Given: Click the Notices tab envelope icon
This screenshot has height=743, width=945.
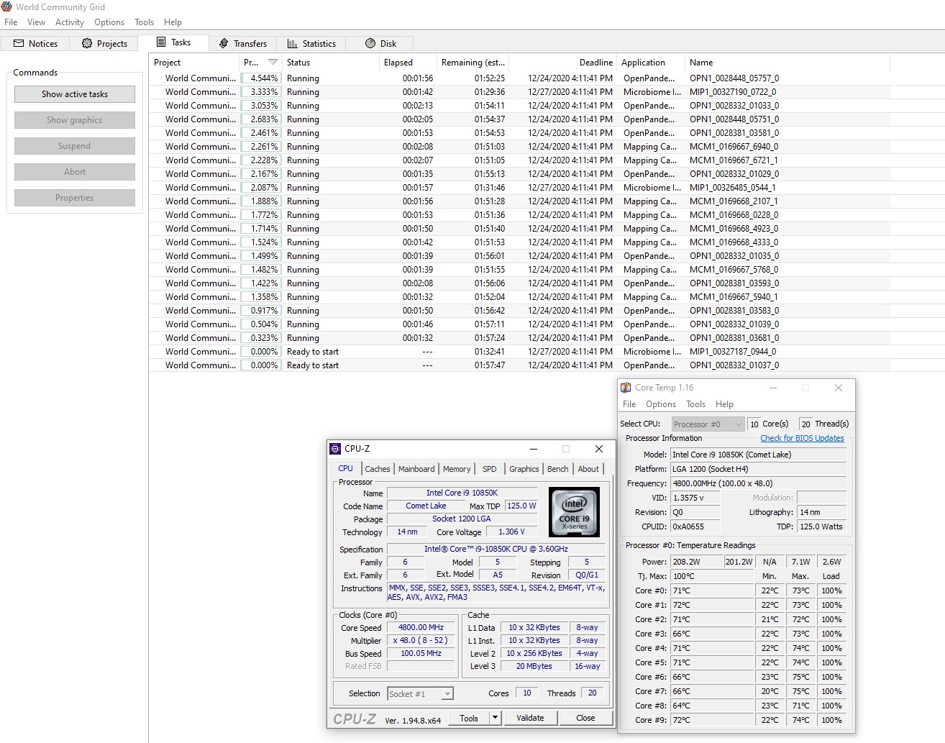Looking at the screenshot, I should (19, 43).
